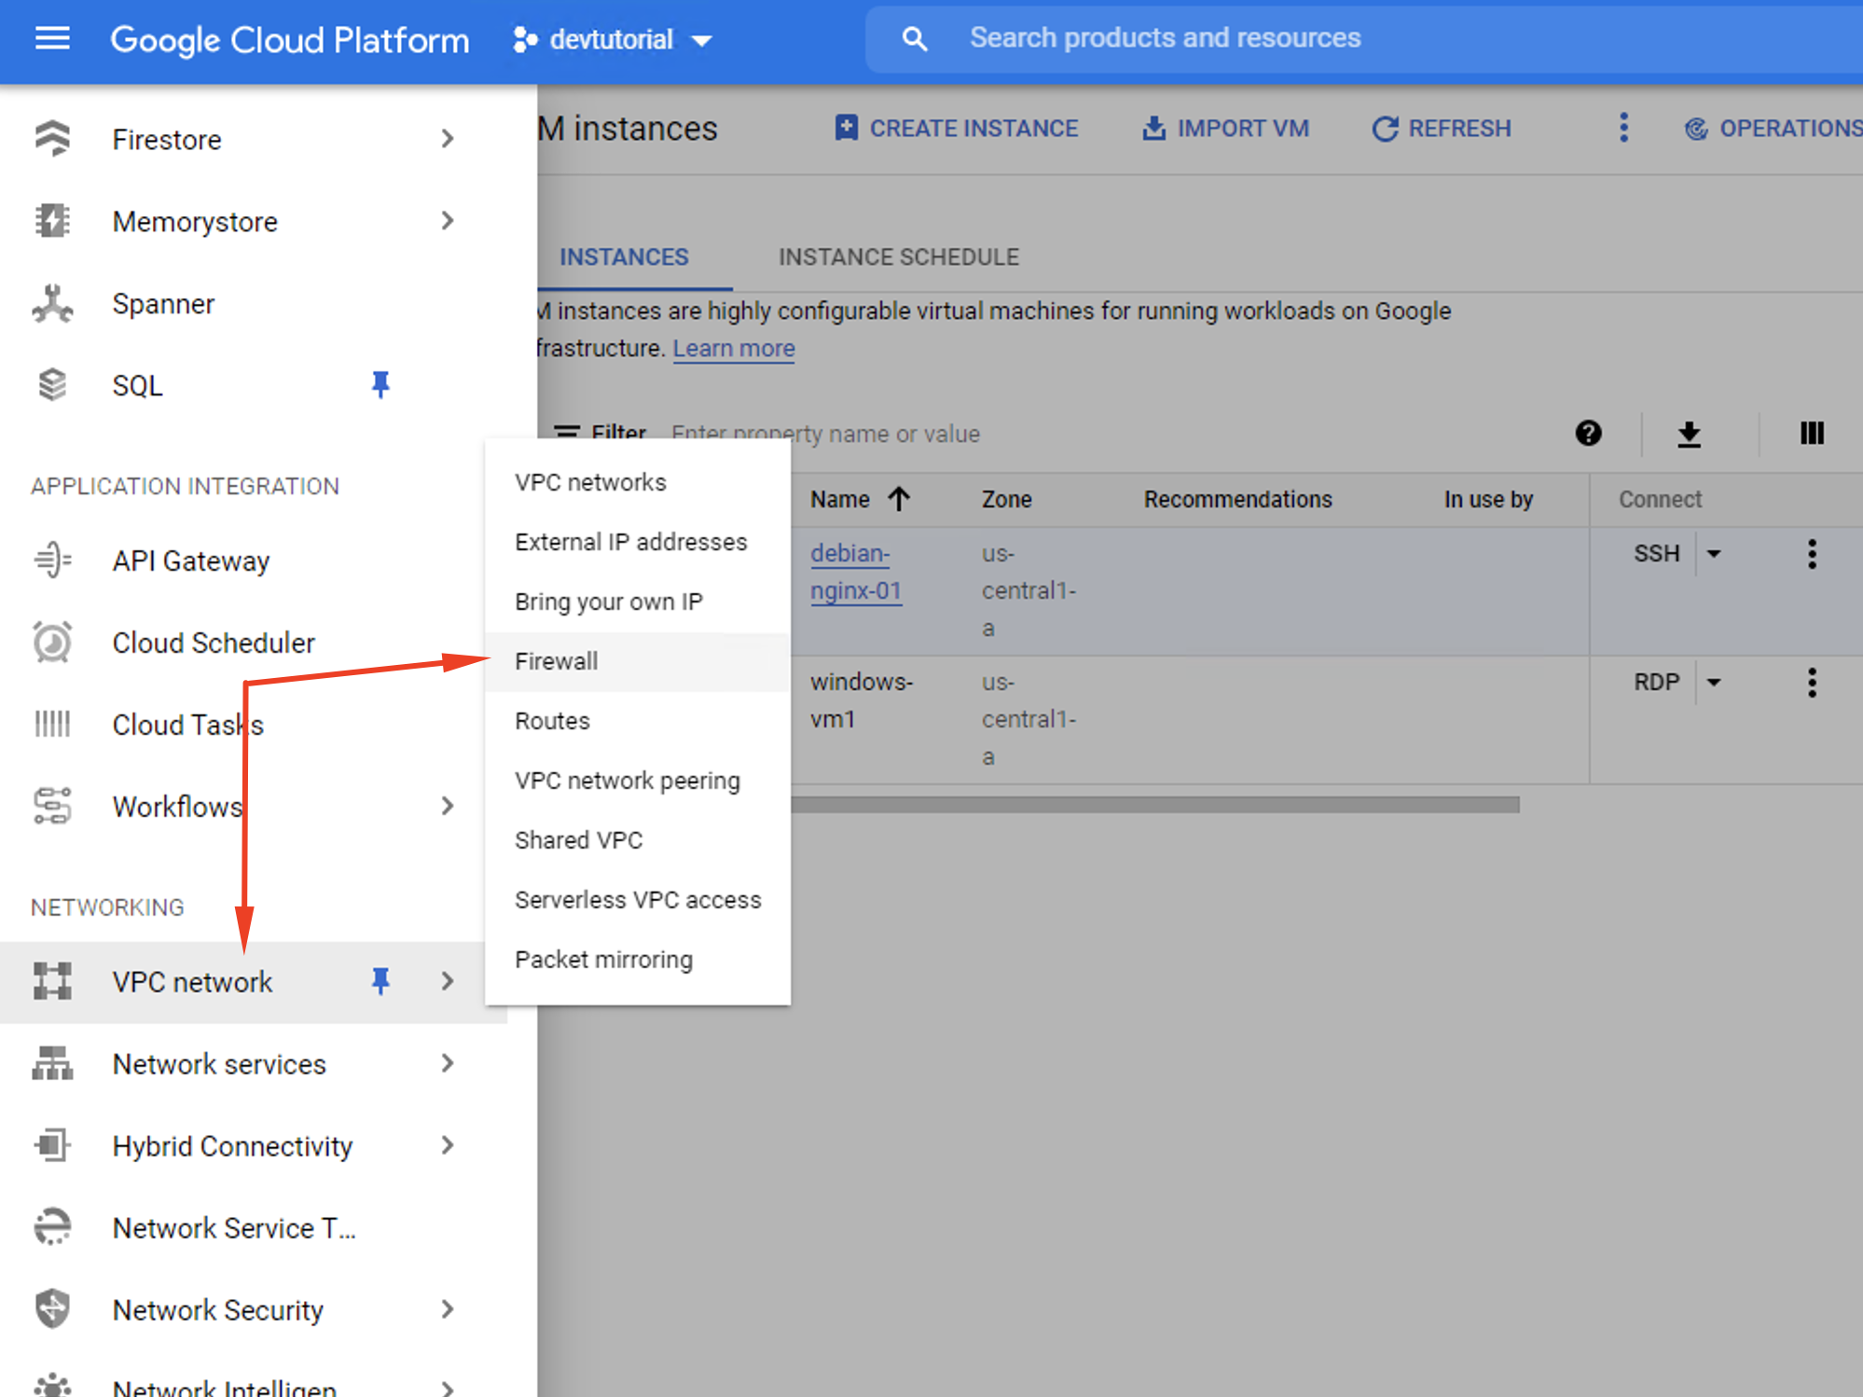Expand the Hybrid Connectivity submenu chevron

(448, 1145)
